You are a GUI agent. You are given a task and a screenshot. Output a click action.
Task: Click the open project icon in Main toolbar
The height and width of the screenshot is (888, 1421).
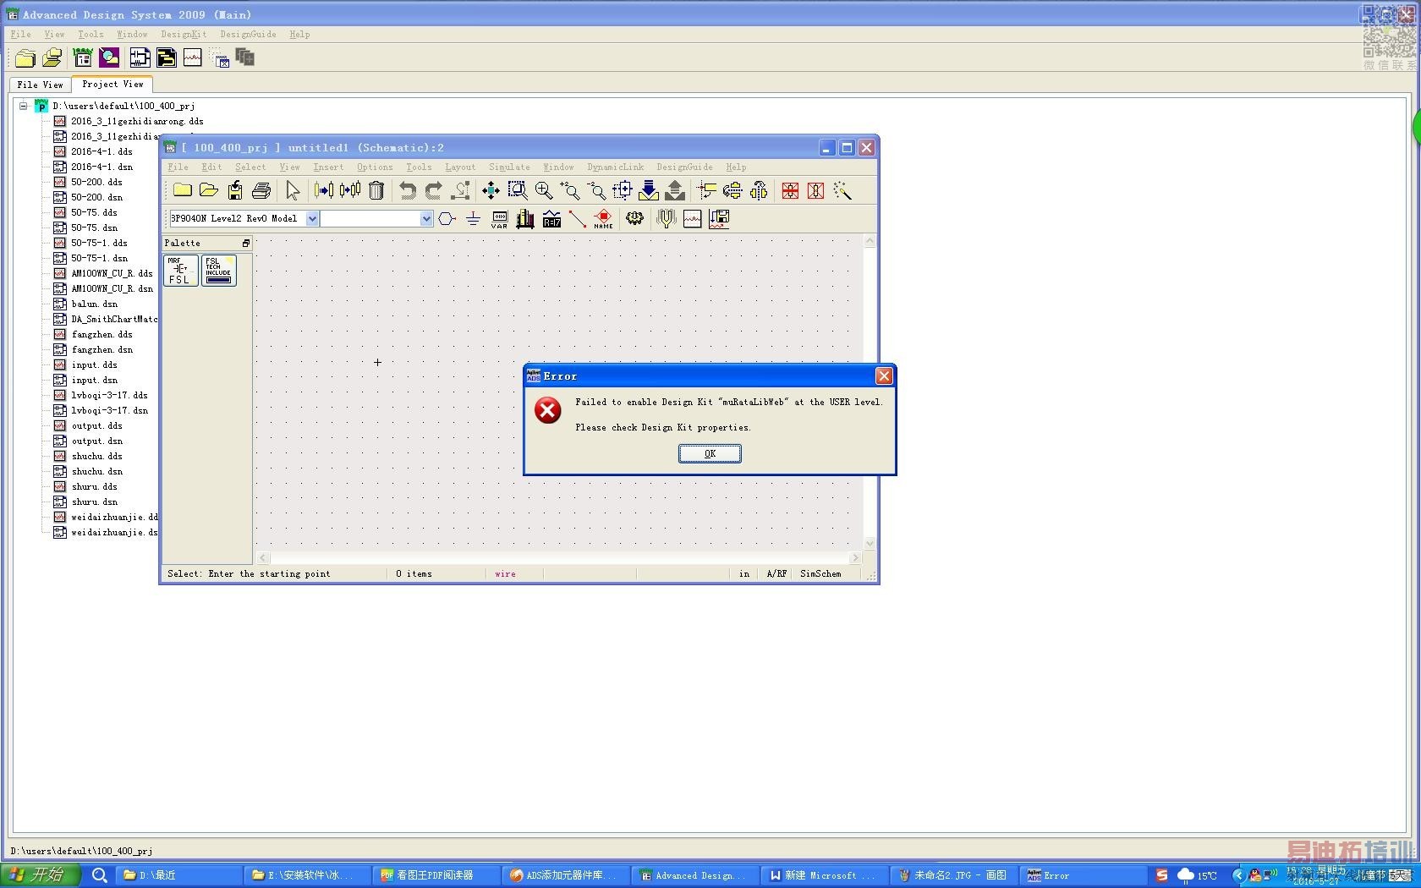(52, 58)
